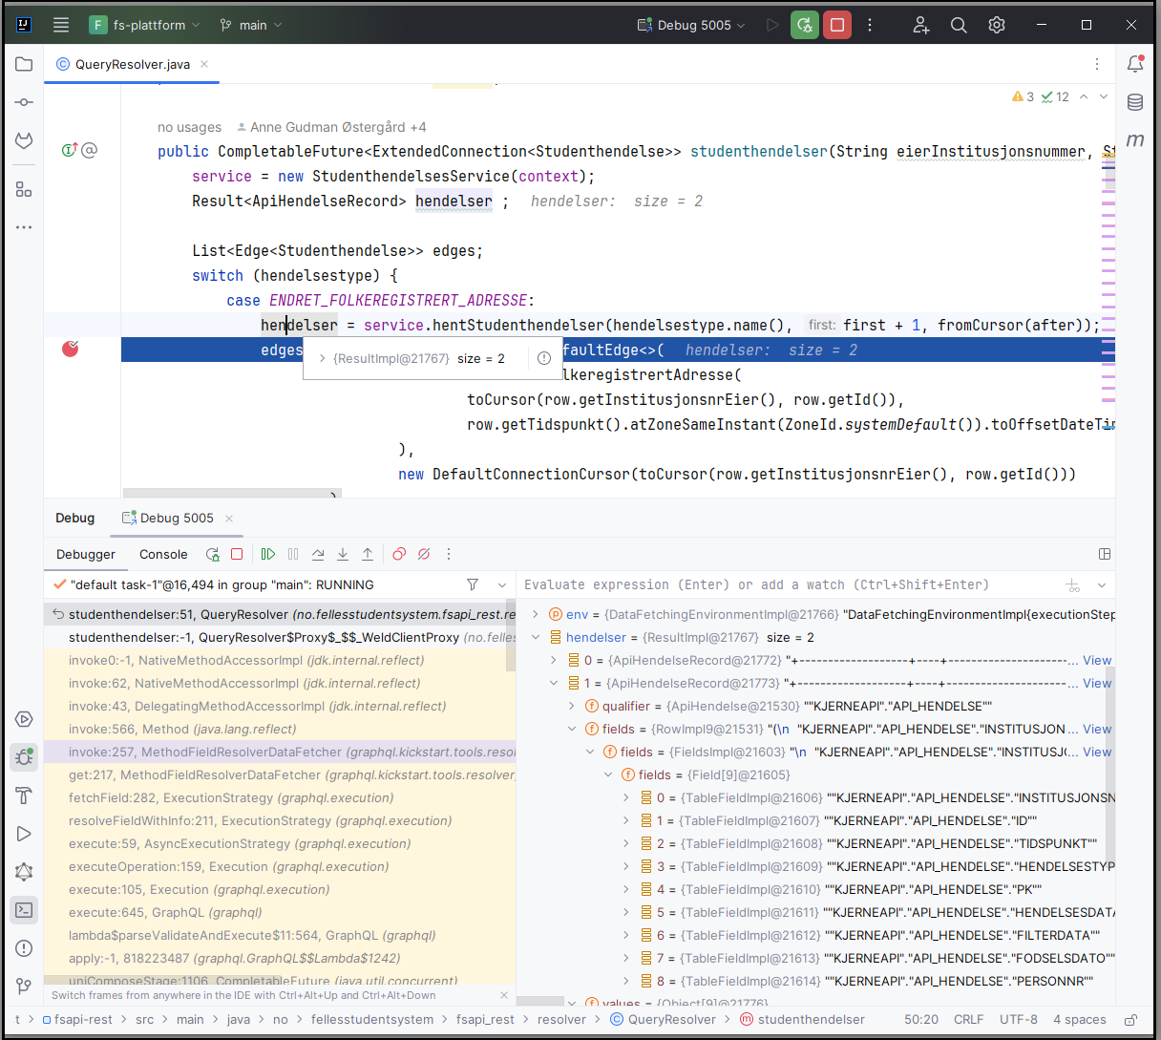Step into the method call
Viewport: 1161px width, 1040px height.
click(x=342, y=554)
